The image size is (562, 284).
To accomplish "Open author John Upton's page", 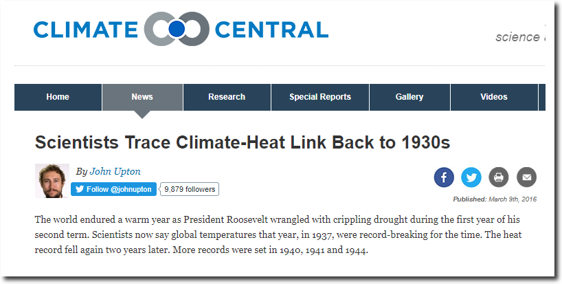I will click(115, 171).
